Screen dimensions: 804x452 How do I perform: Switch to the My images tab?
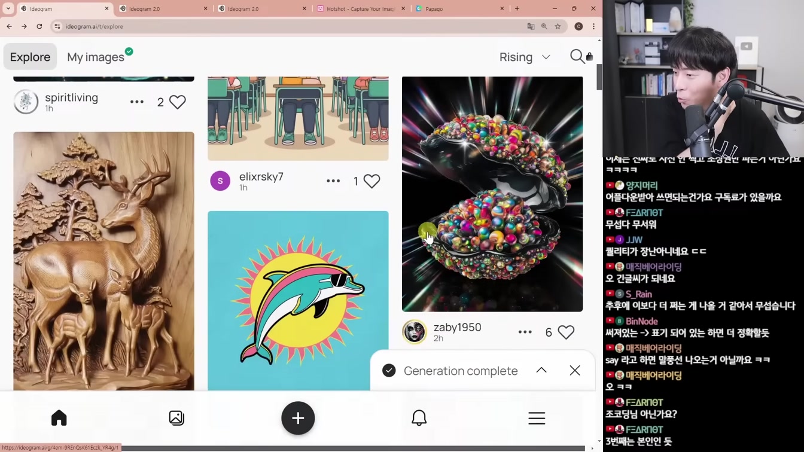(x=96, y=57)
